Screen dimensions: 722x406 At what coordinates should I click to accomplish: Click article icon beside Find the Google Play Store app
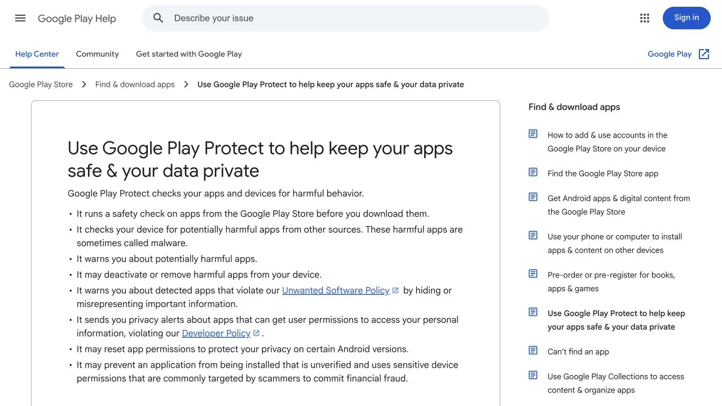click(x=533, y=172)
